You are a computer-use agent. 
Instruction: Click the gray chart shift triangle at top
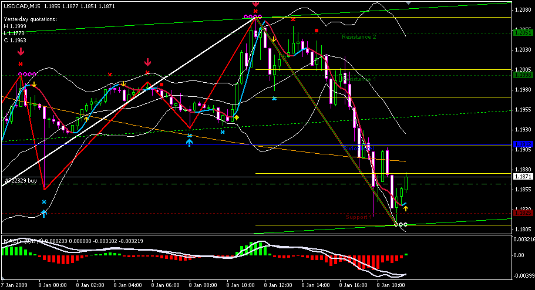(409, 3)
